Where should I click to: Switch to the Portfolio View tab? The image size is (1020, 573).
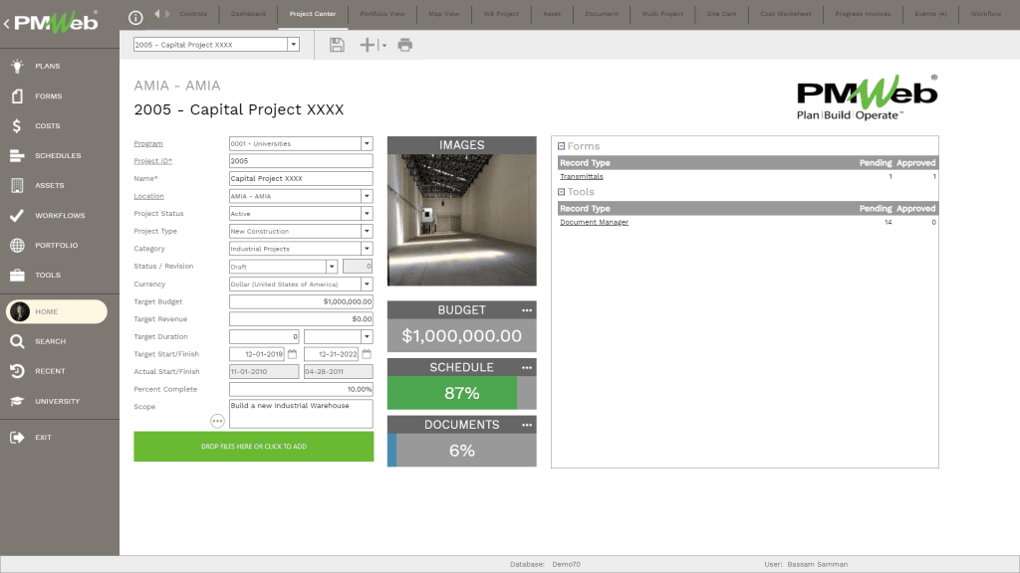tap(369, 15)
